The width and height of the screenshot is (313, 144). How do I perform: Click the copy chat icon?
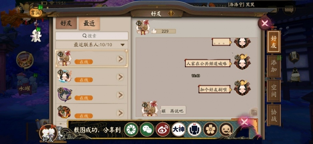click(x=254, y=112)
